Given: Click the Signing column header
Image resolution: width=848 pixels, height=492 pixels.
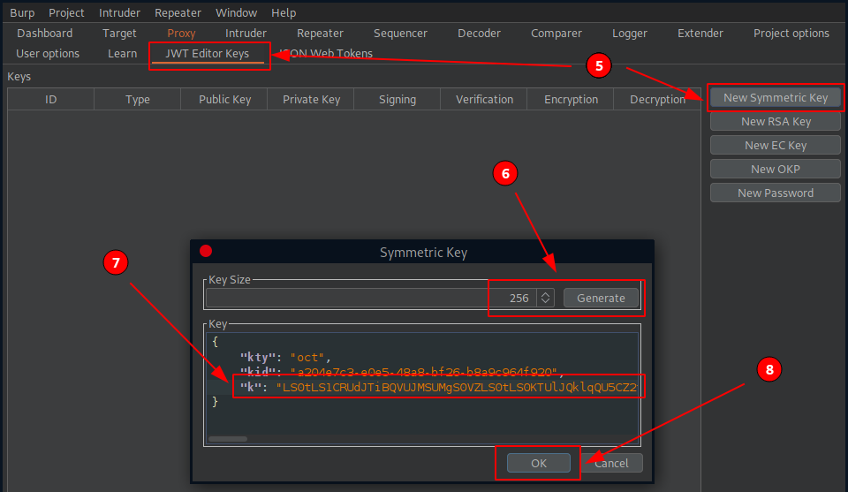Looking at the screenshot, I should click(x=397, y=100).
